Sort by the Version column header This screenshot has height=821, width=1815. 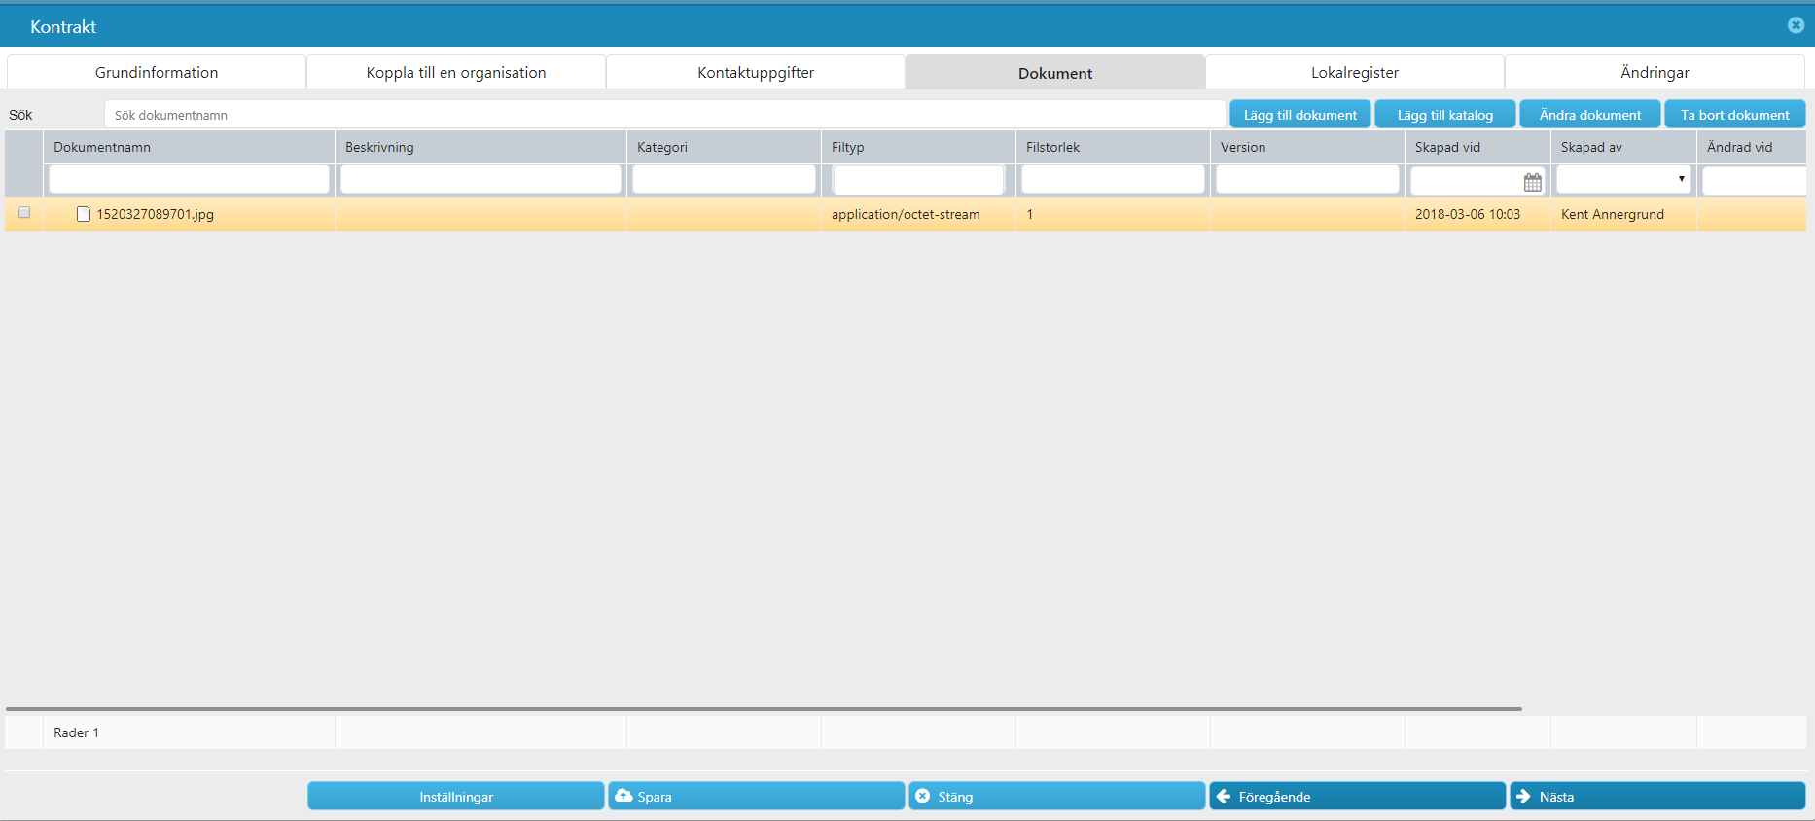[1308, 147]
